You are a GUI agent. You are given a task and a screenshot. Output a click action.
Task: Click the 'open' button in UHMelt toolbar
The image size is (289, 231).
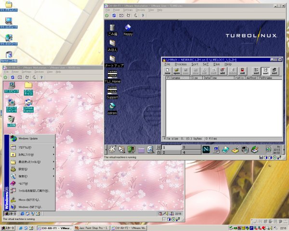point(177,71)
